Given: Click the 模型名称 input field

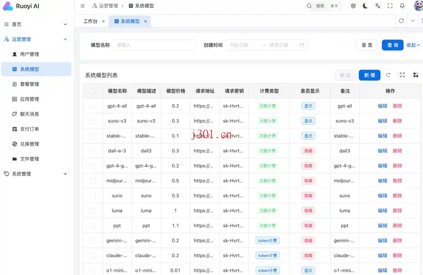Looking at the screenshot, I should 154,45.
